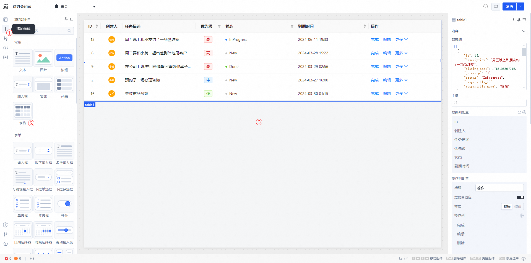Collapse the 内容 section chevron
Image resolution: width=531 pixels, height=263 pixels.
pyautogui.click(x=524, y=31)
